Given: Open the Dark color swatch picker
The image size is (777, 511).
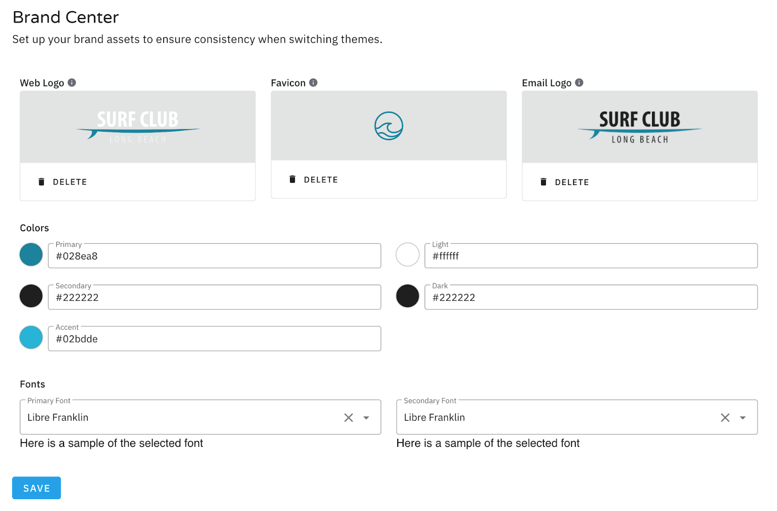Looking at the screenshot, I should (407, 296).
